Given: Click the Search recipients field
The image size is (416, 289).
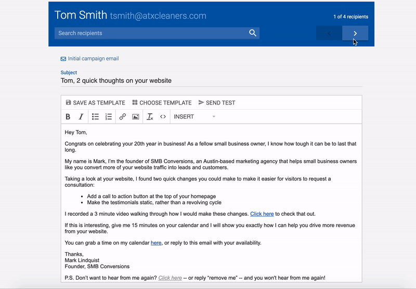Looking at the screenshot, I should coord(151,33).
